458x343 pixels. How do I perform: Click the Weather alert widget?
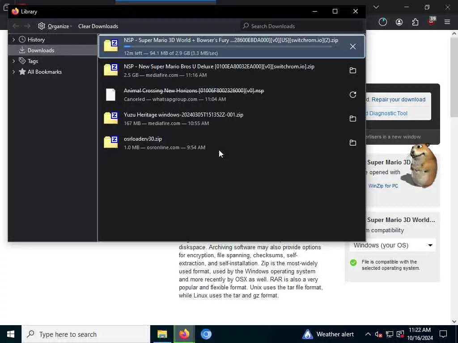[x=328, y=334]
